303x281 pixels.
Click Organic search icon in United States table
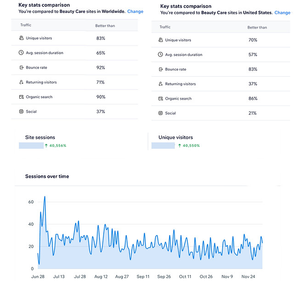(x=160, y=99)
